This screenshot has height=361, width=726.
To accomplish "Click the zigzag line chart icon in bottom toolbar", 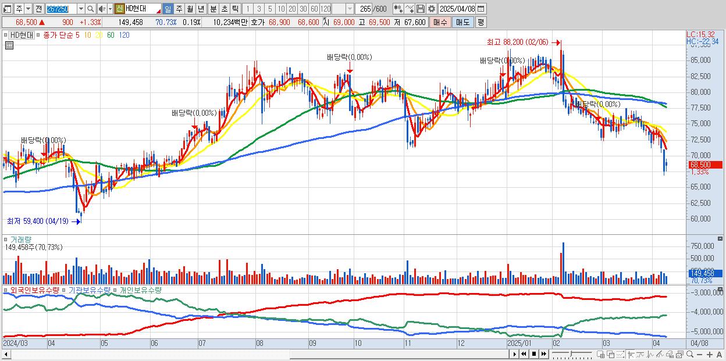I will tap(650, 355).
